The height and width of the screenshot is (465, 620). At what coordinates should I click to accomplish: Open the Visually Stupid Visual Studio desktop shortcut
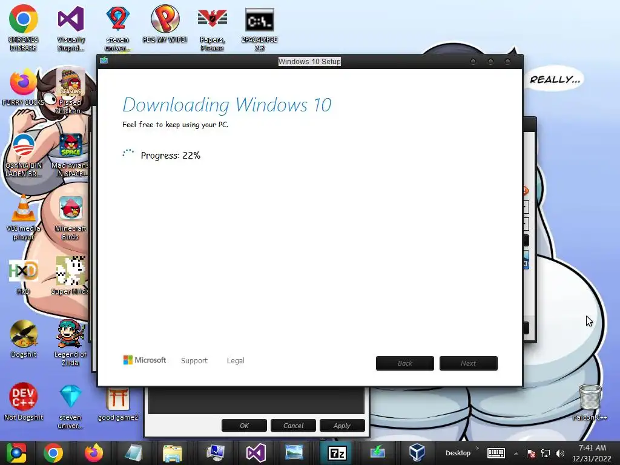[71, 28]
